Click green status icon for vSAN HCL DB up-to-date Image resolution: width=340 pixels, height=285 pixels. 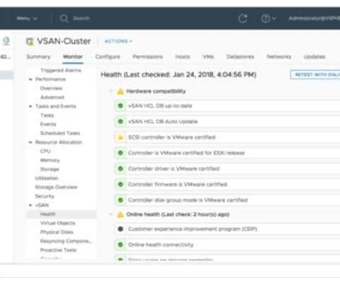tap(120, 105)
